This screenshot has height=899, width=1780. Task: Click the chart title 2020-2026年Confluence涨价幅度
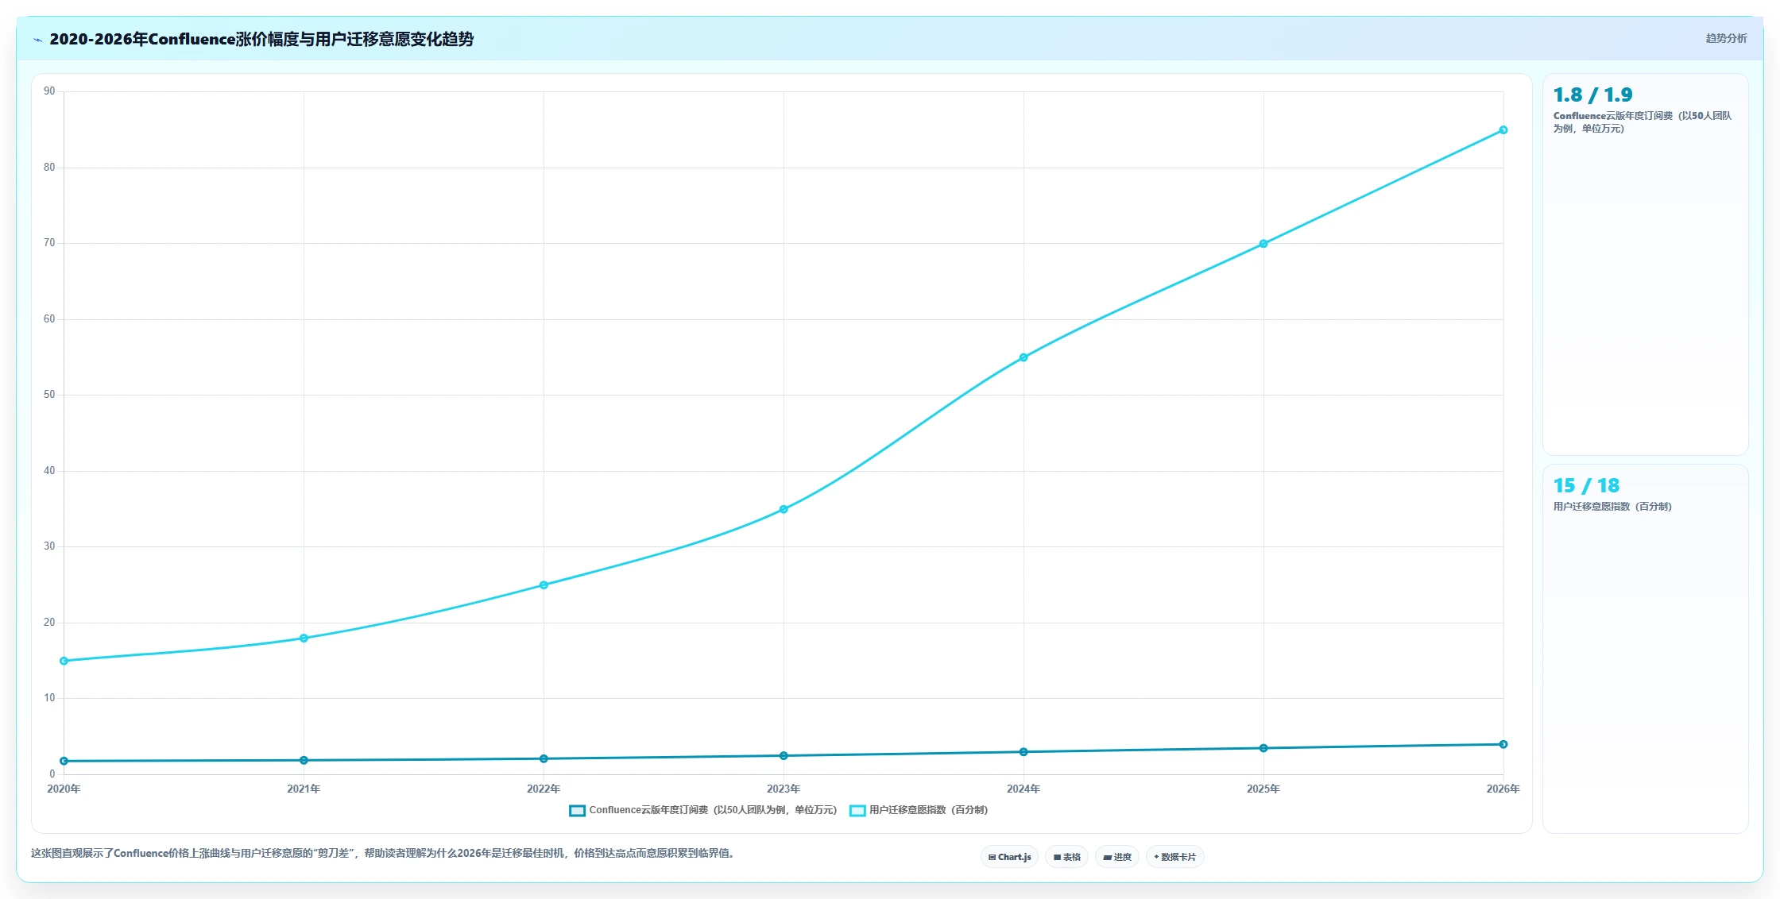(261, 39)
